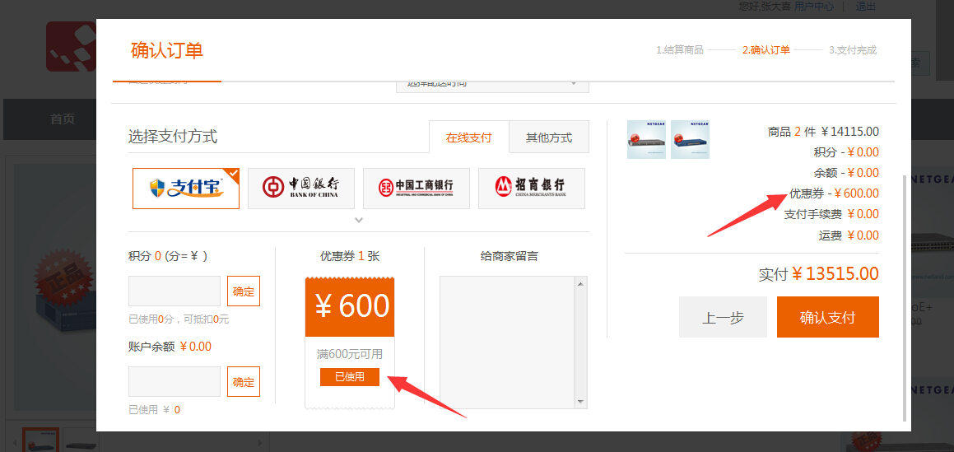Click 优惠券 -¥600.00 summary line

coord(834,193)
